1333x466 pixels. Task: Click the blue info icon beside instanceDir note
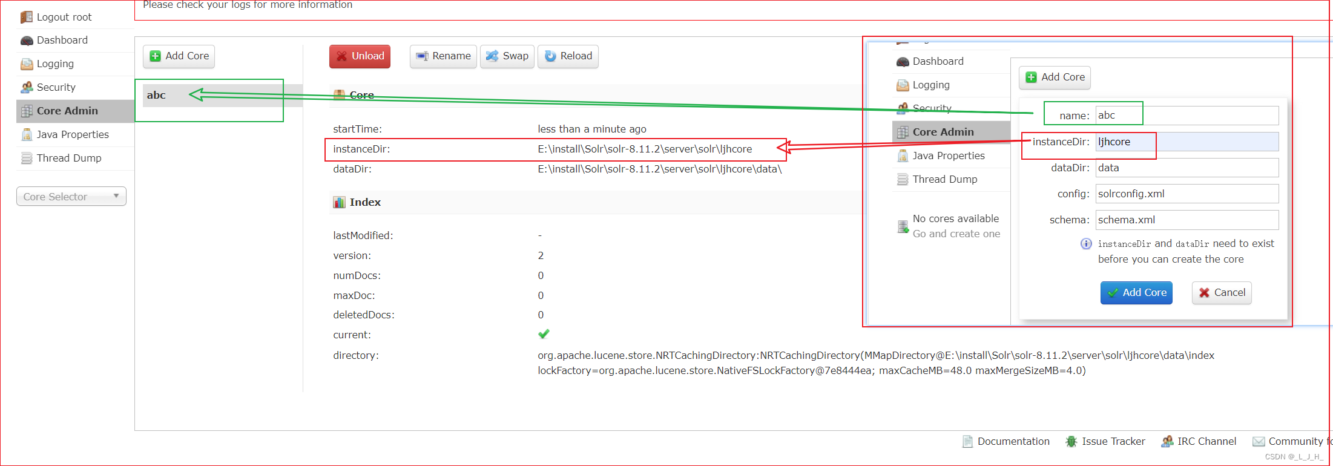coord(1086,244)
